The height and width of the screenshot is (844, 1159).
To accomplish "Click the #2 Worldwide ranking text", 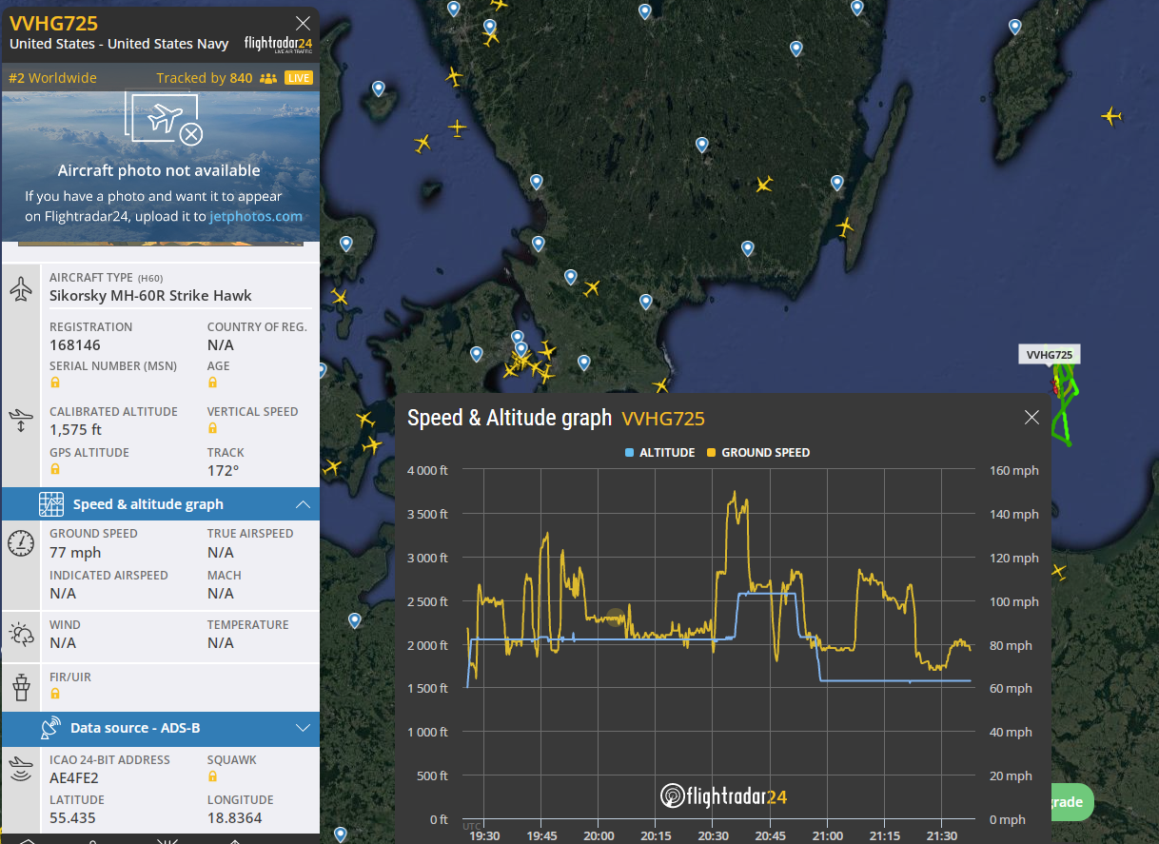I will (52, 78).
